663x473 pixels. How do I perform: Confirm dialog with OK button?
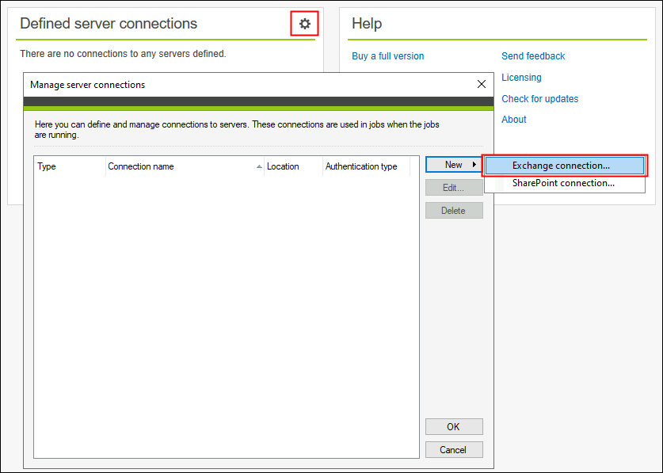(x=454, y=426)
